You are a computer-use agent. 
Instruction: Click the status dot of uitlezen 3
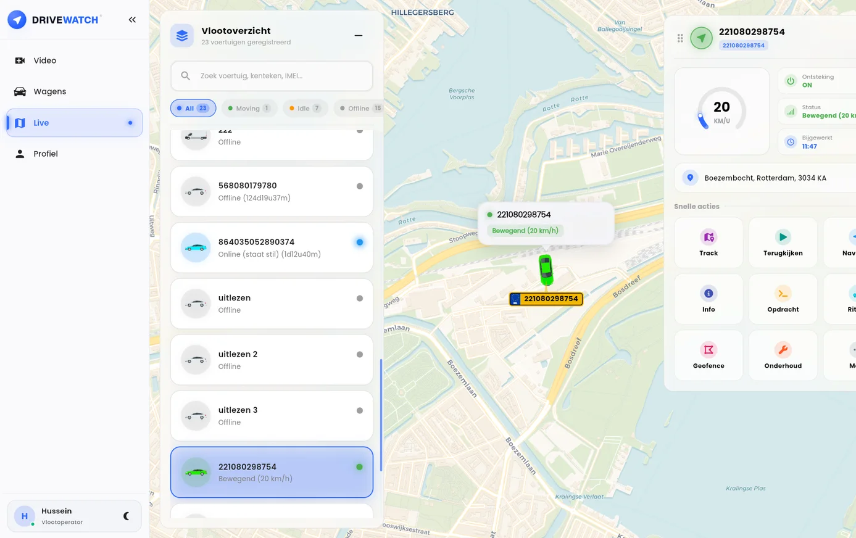click(x=360, y=410)
